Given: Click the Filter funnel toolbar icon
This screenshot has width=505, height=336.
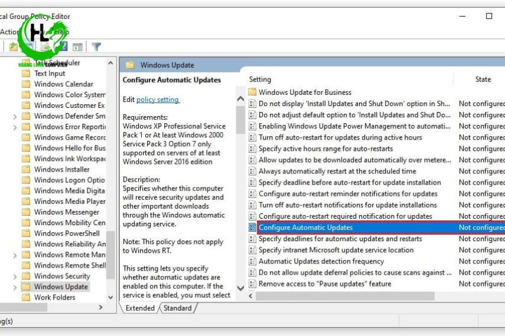Looking at the screenshot, I should (96, 47).
